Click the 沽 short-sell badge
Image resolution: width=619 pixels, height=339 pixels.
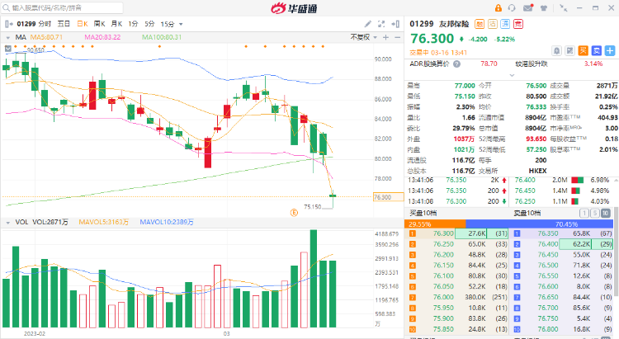pos(492,24)
